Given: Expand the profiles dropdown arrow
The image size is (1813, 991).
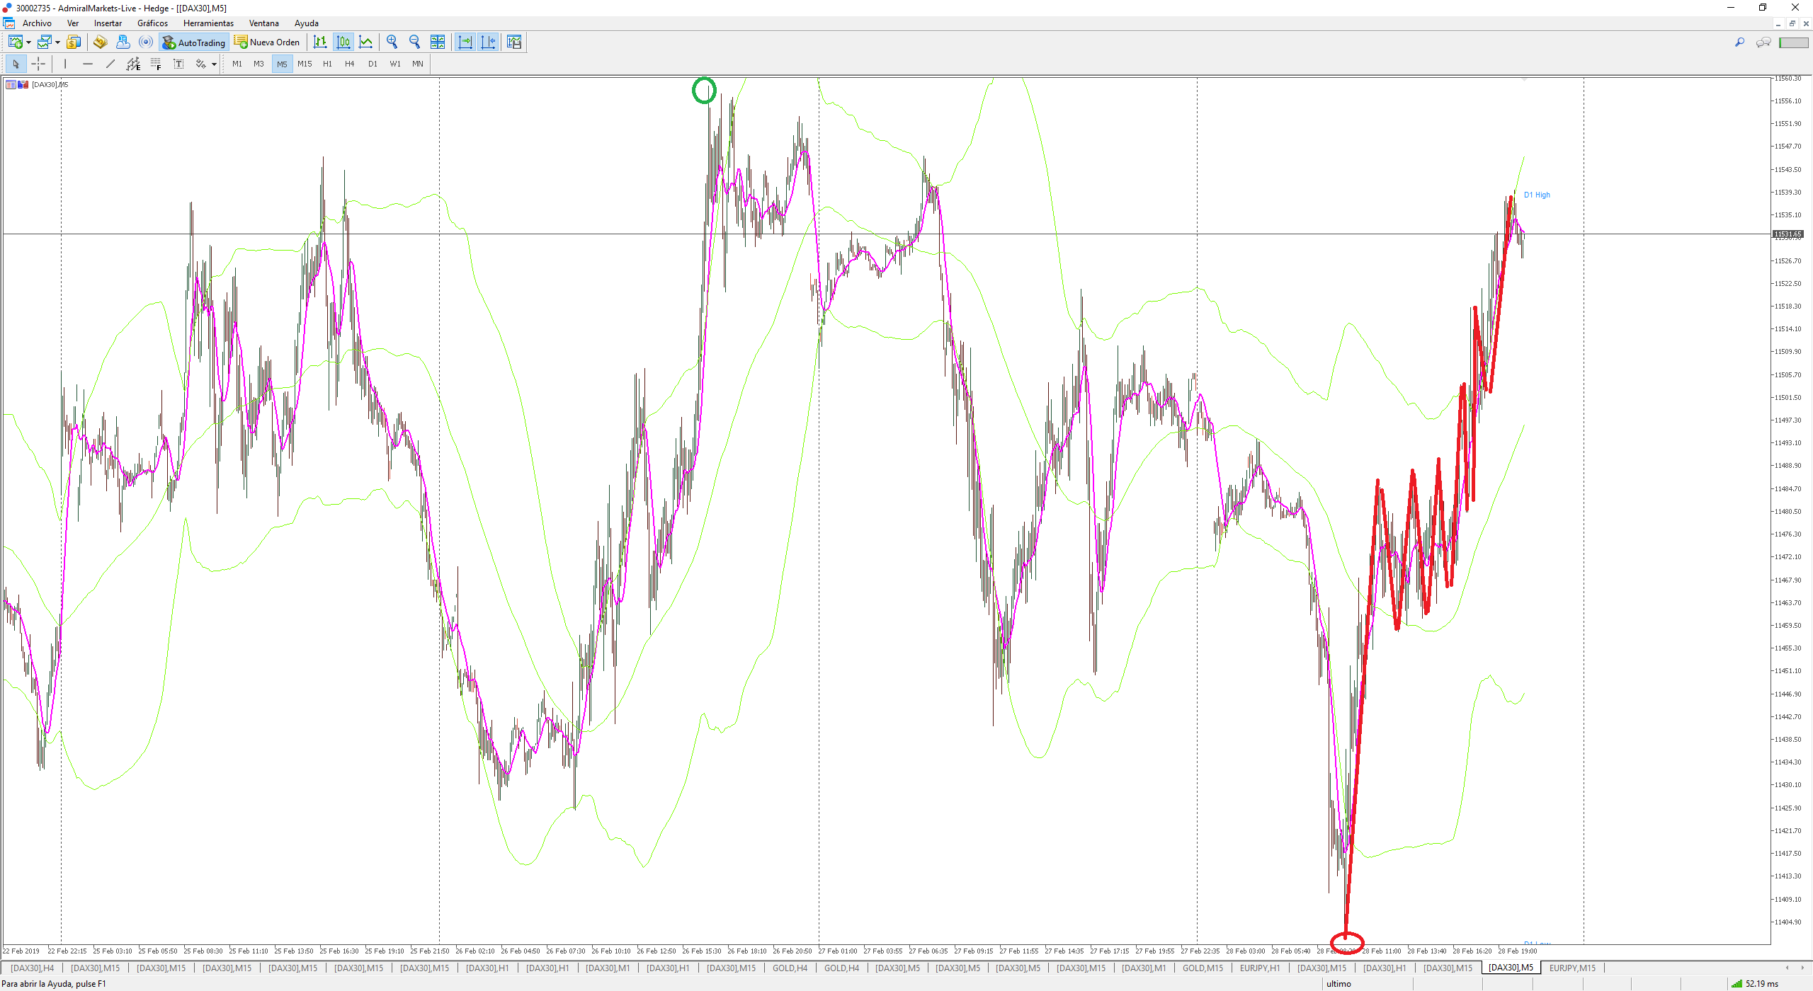Looking at the screenshot, I should (x=57, y=42).
